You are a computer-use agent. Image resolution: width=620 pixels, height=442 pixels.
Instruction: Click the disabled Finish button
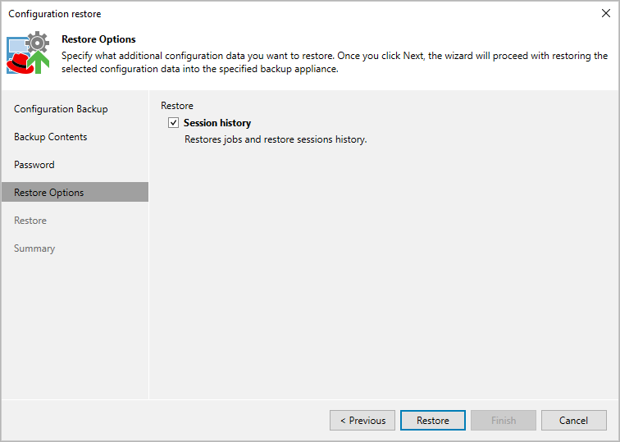[x=504, y=420]
